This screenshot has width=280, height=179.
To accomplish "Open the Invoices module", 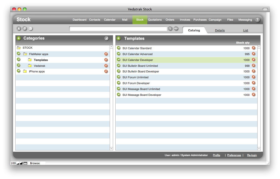I will click(185, 20).
